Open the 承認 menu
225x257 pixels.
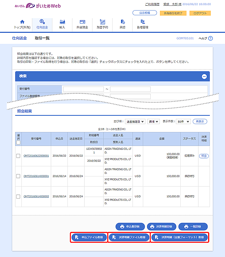pyautogui.click(x=122, y=25)
